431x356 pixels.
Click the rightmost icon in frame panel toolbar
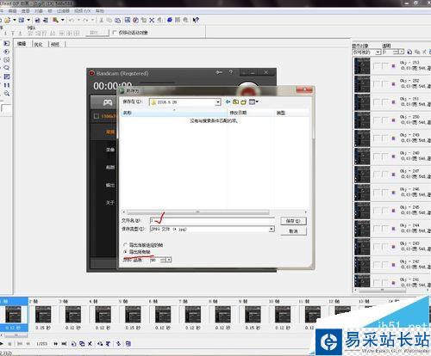click(x=128, y=343)
